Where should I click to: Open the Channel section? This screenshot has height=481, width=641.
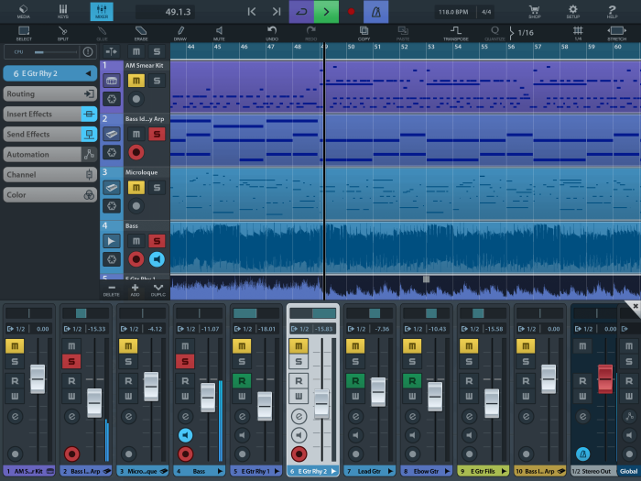(50, 175)
